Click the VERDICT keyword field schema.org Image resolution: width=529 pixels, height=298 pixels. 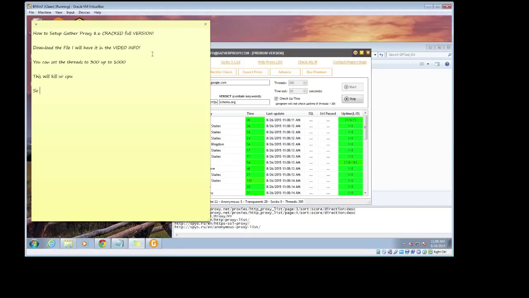(x=244, y=102)
